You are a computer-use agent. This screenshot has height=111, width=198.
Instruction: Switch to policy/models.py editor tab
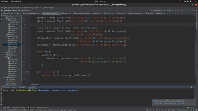tap(136, 13)
